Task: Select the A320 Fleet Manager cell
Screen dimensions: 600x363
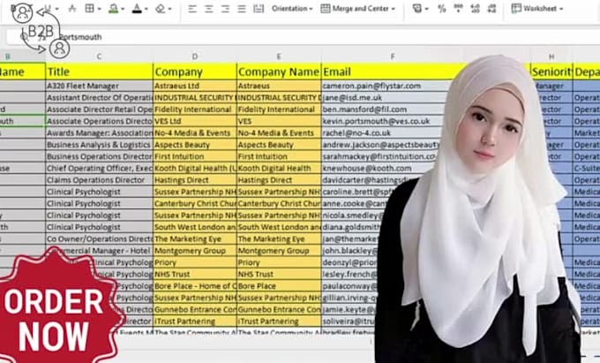Action: point(99,86)
